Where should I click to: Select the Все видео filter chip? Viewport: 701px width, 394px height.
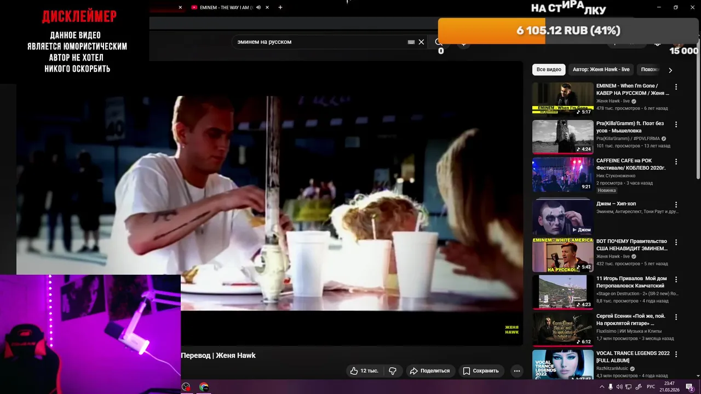click(x=549, y=69)
